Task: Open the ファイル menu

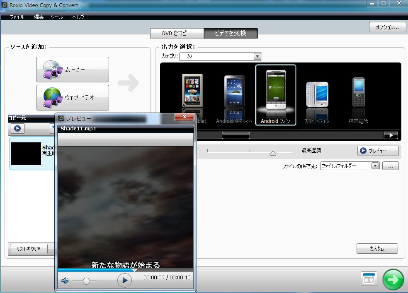Action: pos(17,17)
